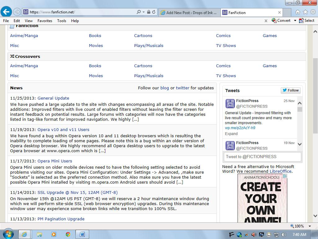Click the page scrollbar up arrow
The width and height of the screenshot is (318, 239).
click(315, 31)
